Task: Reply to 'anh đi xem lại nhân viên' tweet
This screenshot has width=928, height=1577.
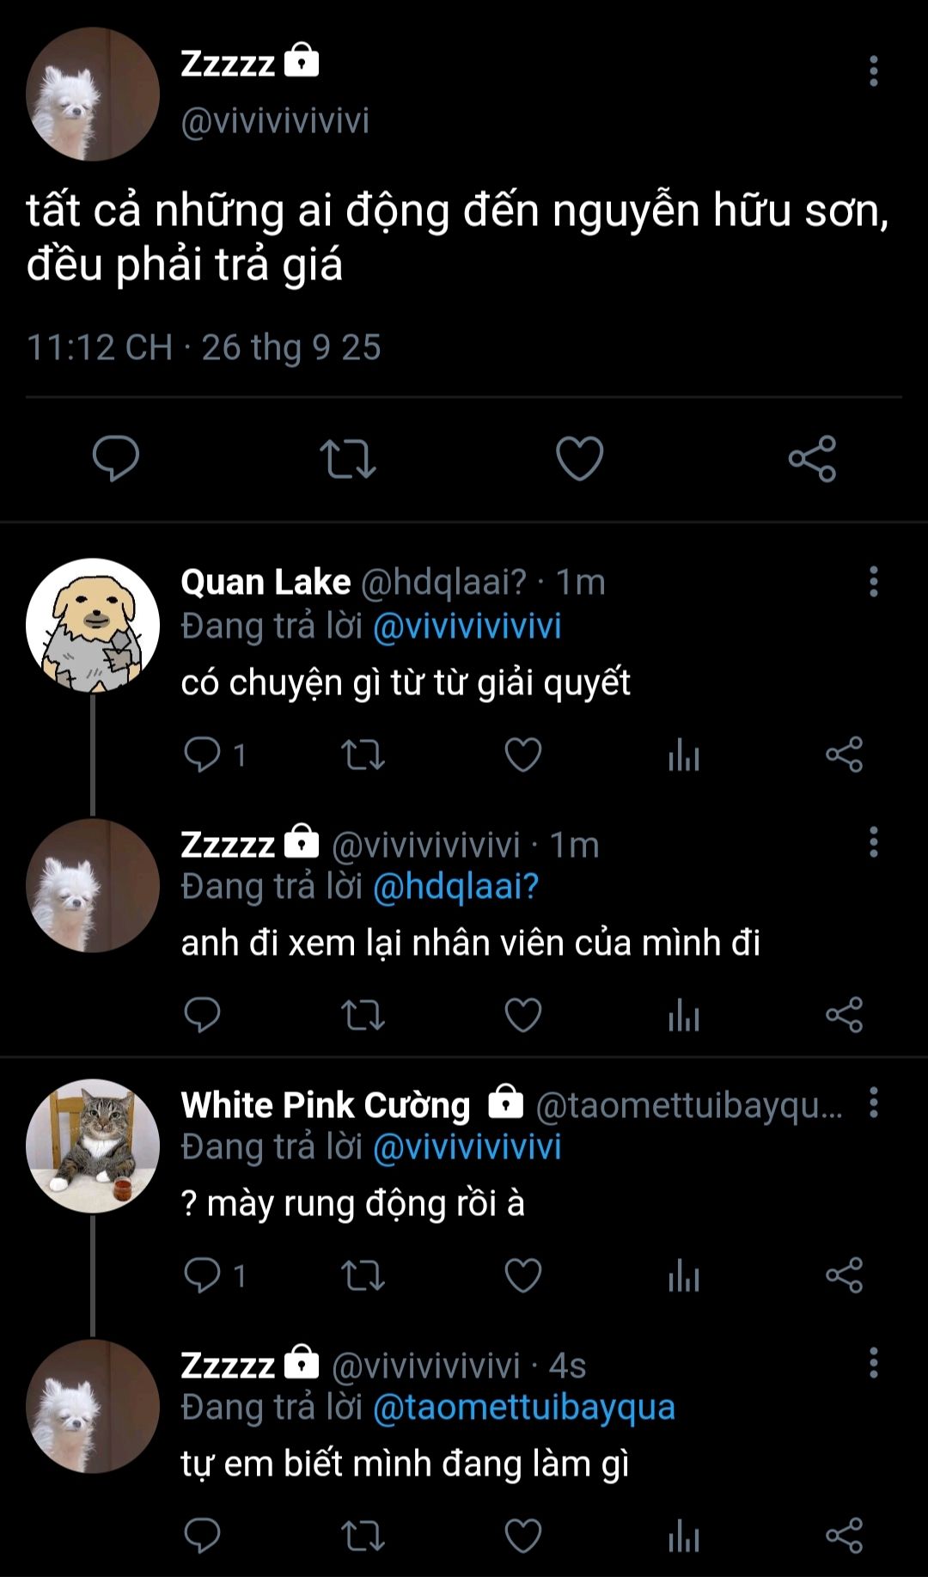Action: pyautogui.click(x=203, y=1015)
